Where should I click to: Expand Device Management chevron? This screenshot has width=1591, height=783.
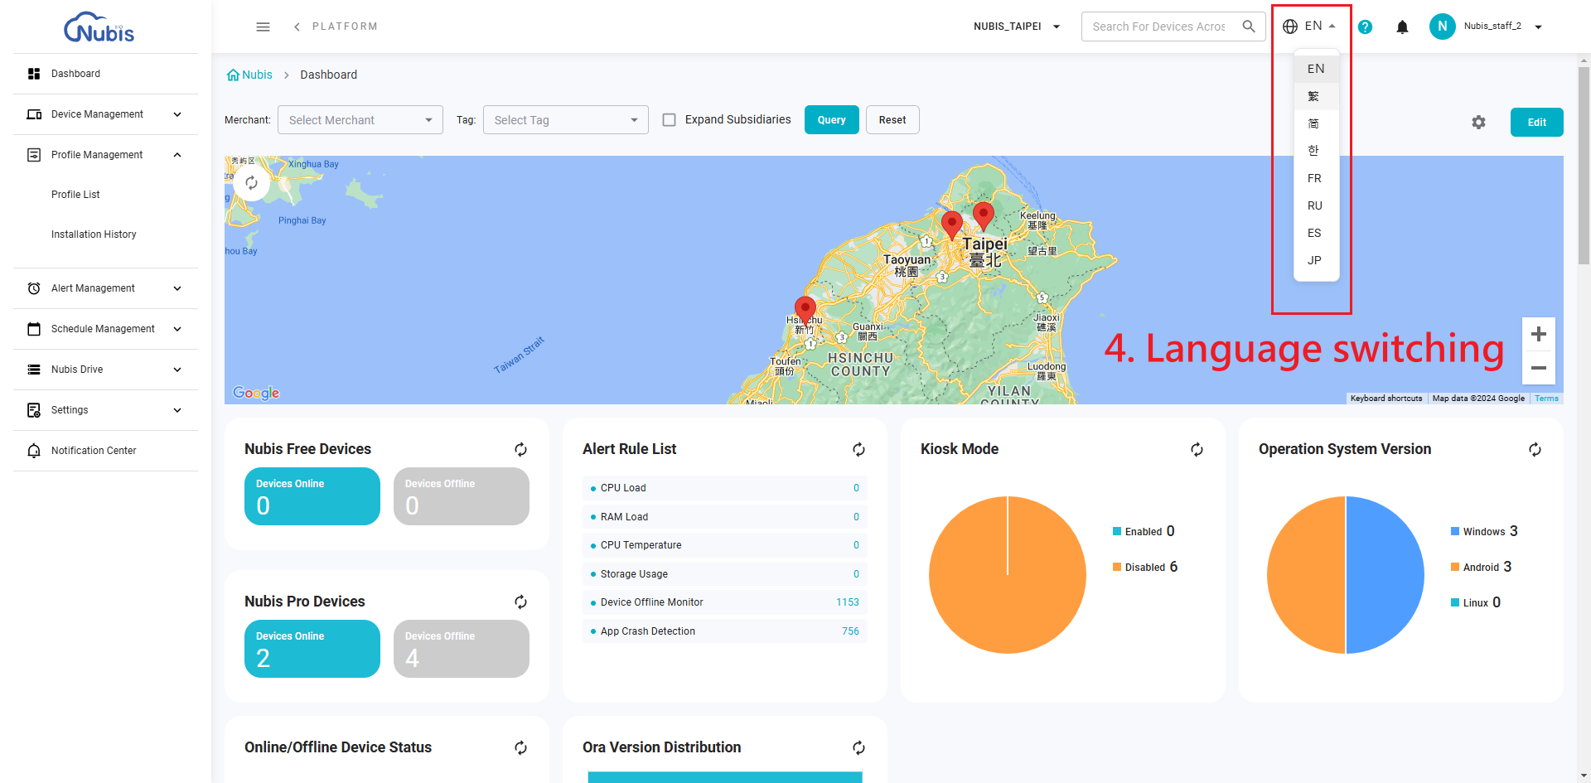pos(177,114)
